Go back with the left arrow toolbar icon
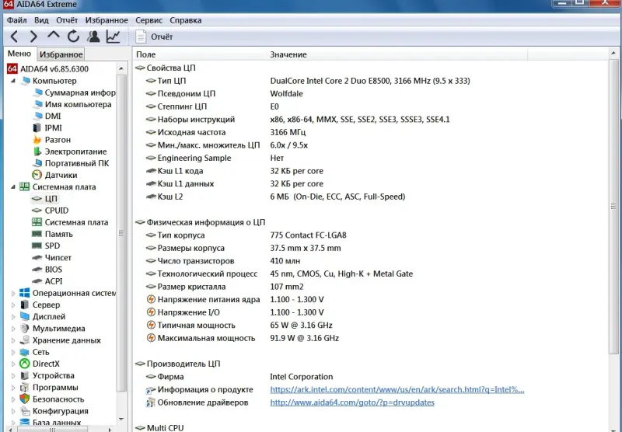 coord(14,37)
